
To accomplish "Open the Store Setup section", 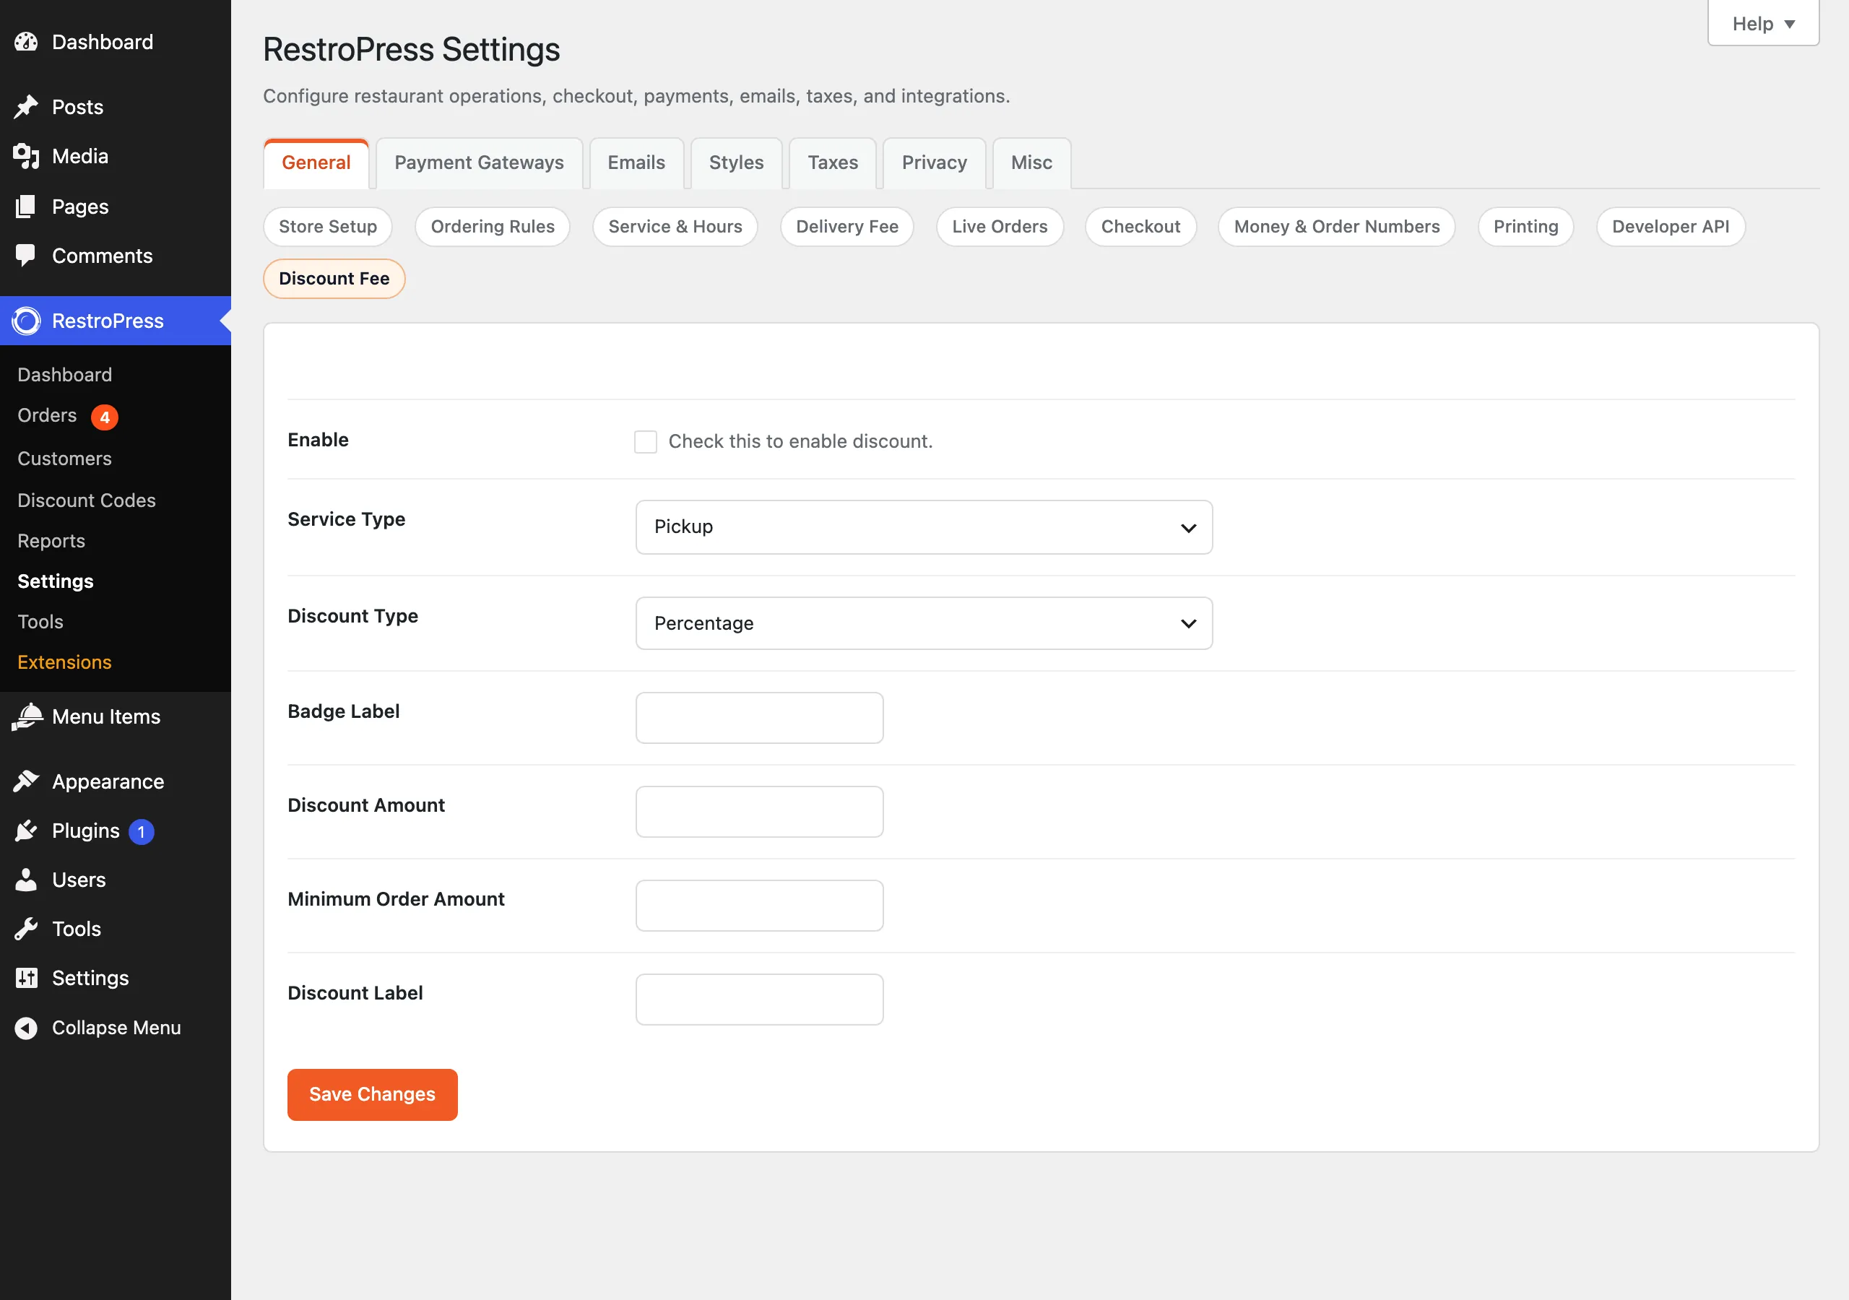I will [328, 226].
